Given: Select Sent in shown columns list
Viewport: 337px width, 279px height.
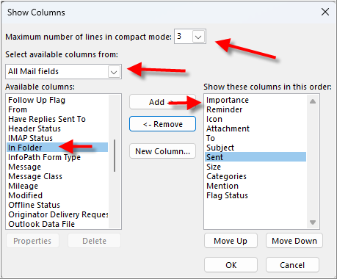Looking at the screenshot, I should click(x=256, y=157).
